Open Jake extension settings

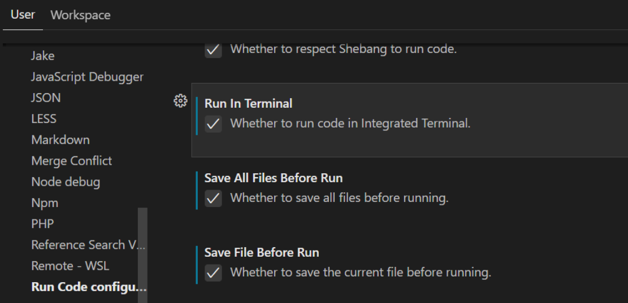tap(43, 56)
